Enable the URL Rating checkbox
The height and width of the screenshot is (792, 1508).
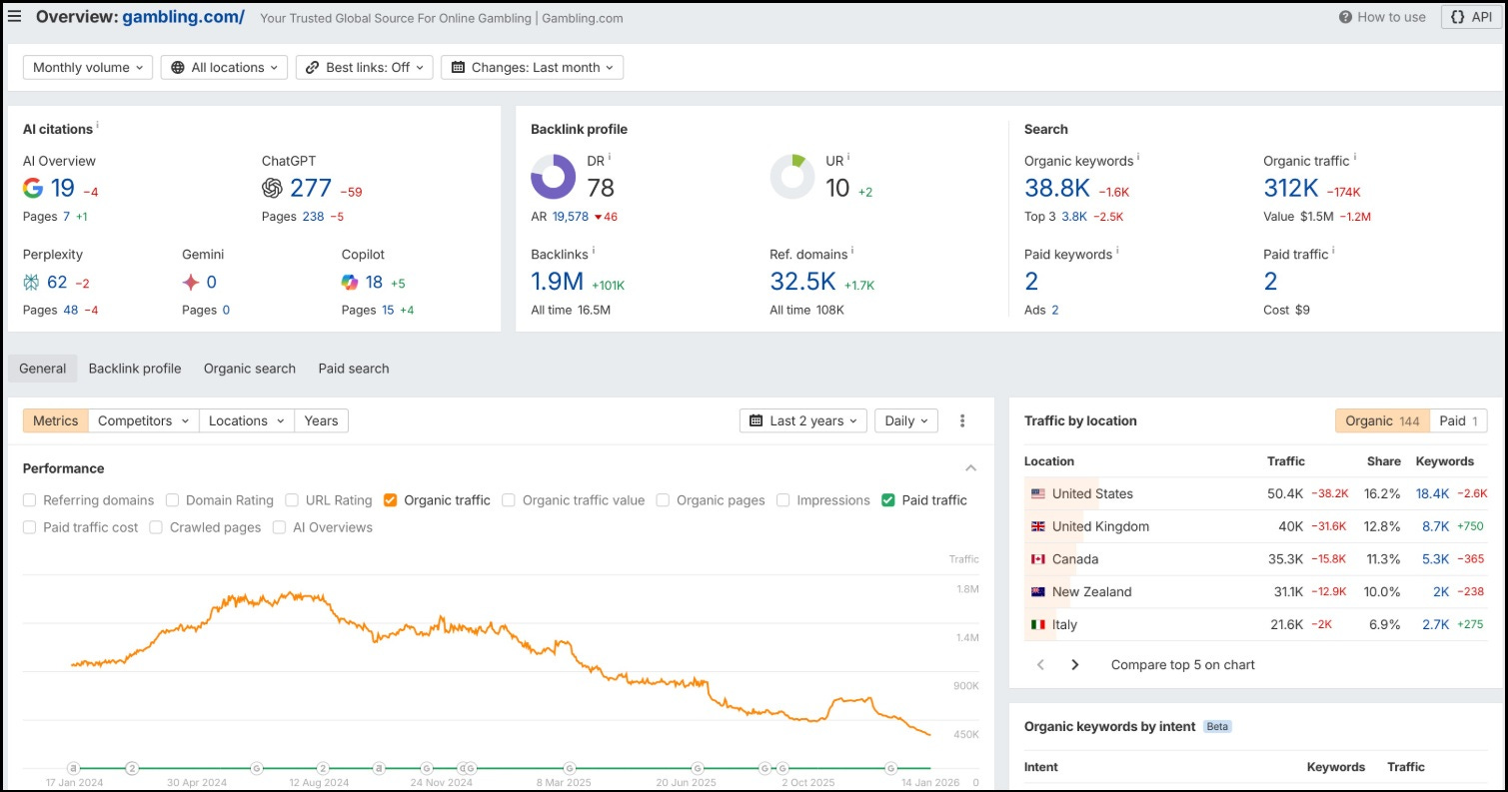[x=292, y=500]
